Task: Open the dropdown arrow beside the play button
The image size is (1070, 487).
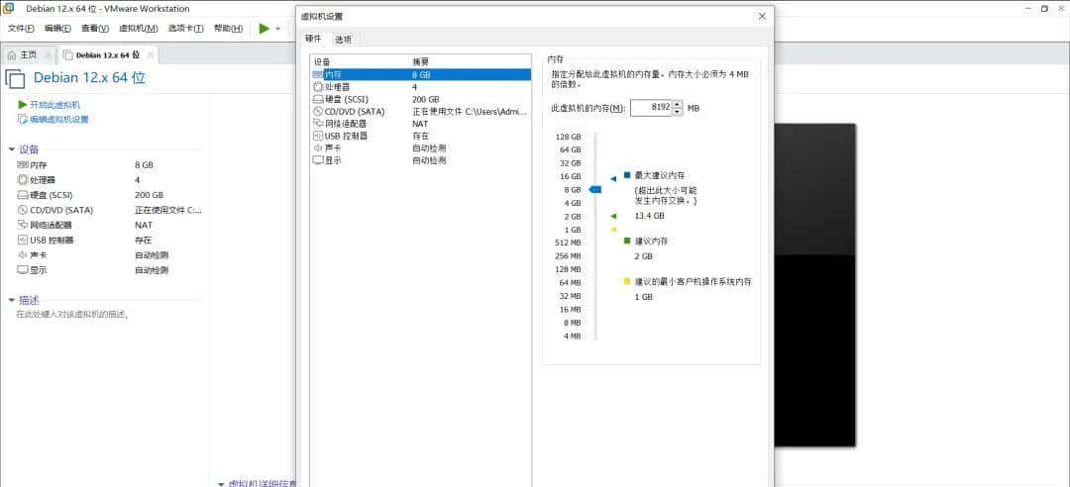Action: 278,29
